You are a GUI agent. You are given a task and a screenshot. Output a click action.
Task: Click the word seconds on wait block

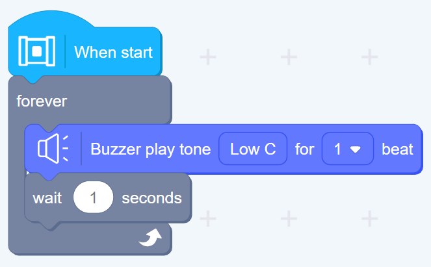click(x=151, y=198)
